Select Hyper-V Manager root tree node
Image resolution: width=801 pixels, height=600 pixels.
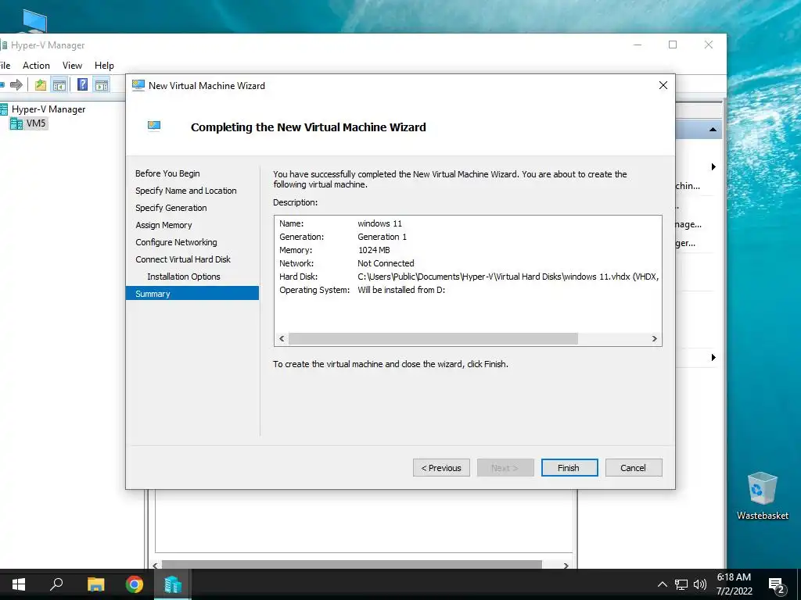[48, 109]
